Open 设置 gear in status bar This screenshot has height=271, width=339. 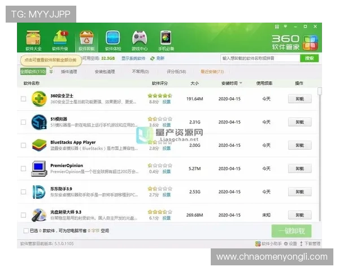tap(286, 244)
